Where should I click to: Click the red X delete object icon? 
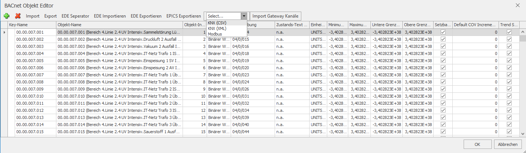coord(18,16)
